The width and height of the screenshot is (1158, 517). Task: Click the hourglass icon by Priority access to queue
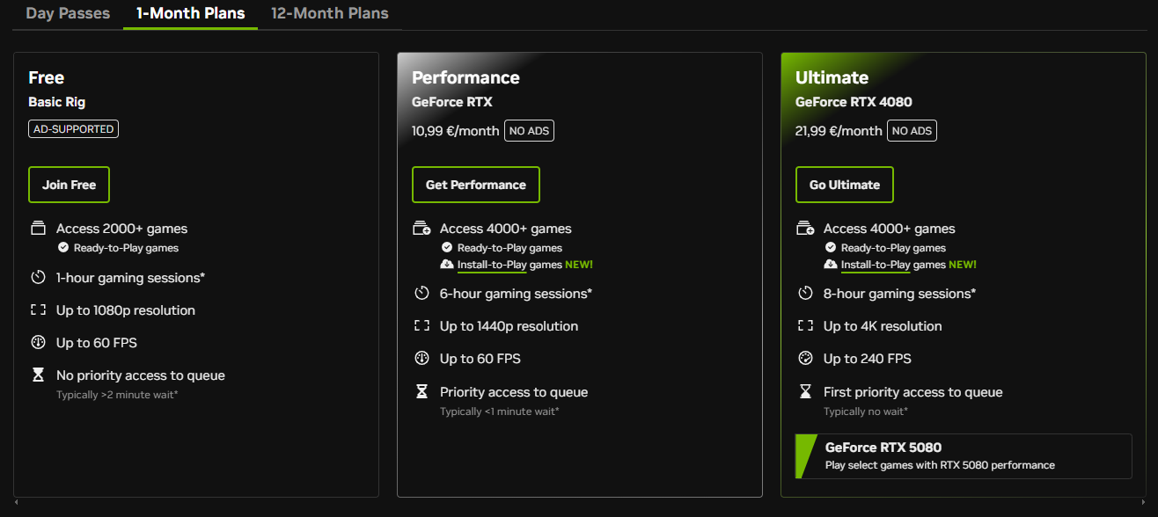tap(421, 391)
